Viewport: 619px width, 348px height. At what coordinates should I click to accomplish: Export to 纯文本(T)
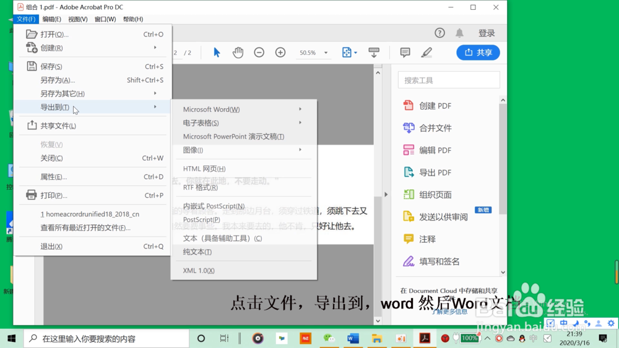click(244, 252)
